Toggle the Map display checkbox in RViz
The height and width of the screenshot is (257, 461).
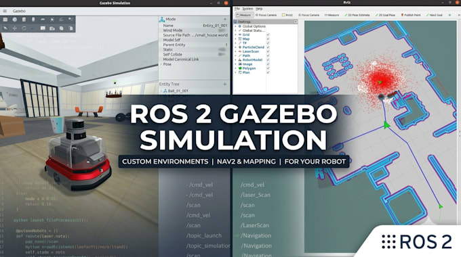click(x=268, y=39)
